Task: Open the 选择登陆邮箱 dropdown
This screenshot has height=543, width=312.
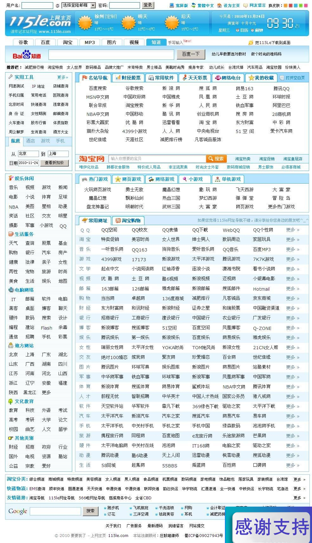Action: [x=78, y=5]
